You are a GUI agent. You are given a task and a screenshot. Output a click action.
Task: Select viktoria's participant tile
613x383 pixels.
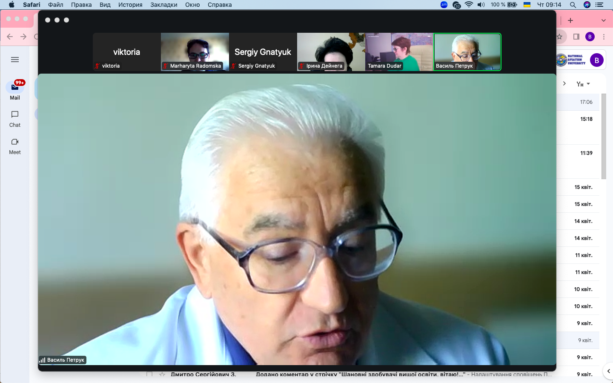127,52
